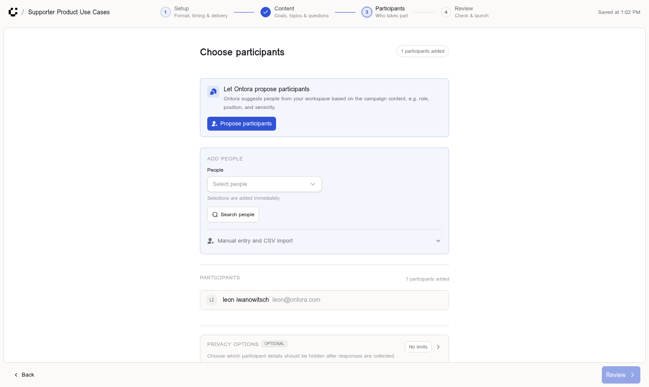Click the Propose participants button

[241, 124]
